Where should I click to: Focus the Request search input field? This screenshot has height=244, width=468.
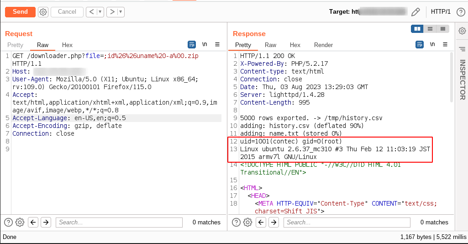tap(119, 222)
